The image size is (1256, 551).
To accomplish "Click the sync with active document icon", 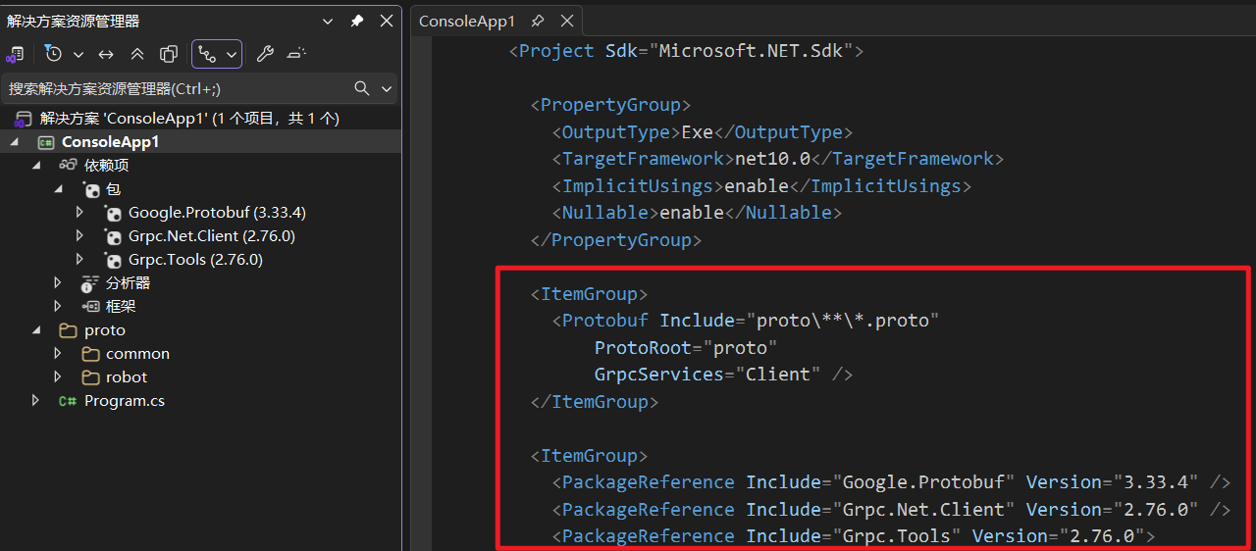I will [106, 54].
